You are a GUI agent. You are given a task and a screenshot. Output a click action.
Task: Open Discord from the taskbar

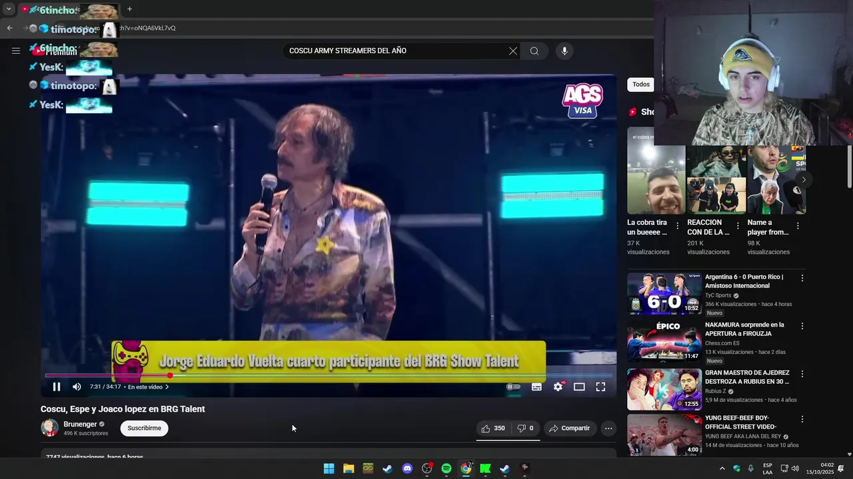(407, 468)
